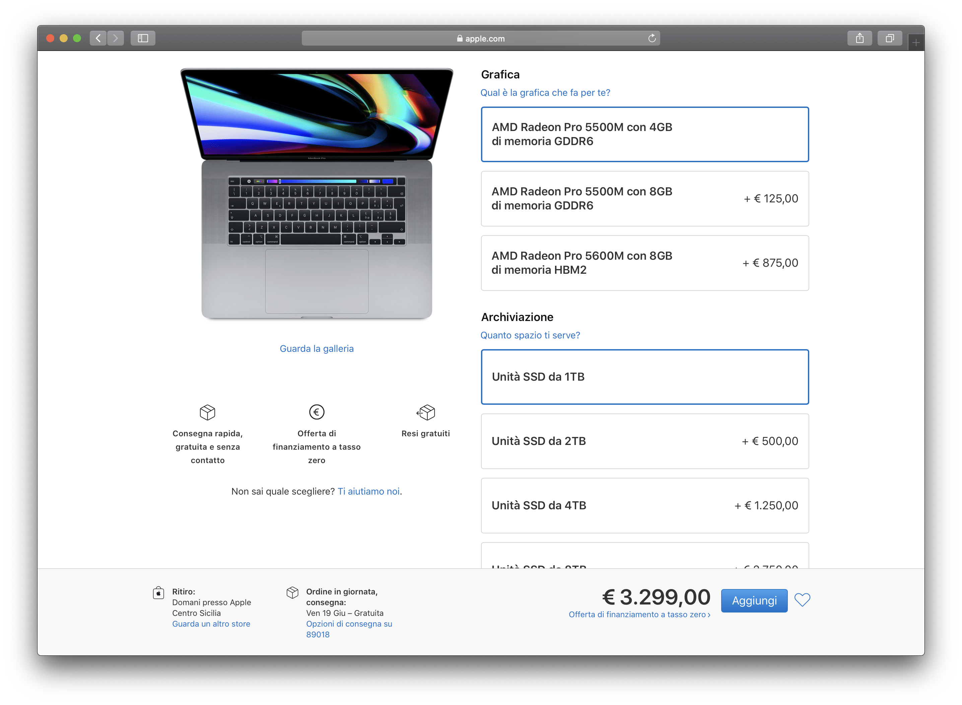962x705 pixels.
Task: Open the Share icon in toolbar
Action: tap(860, 39)
